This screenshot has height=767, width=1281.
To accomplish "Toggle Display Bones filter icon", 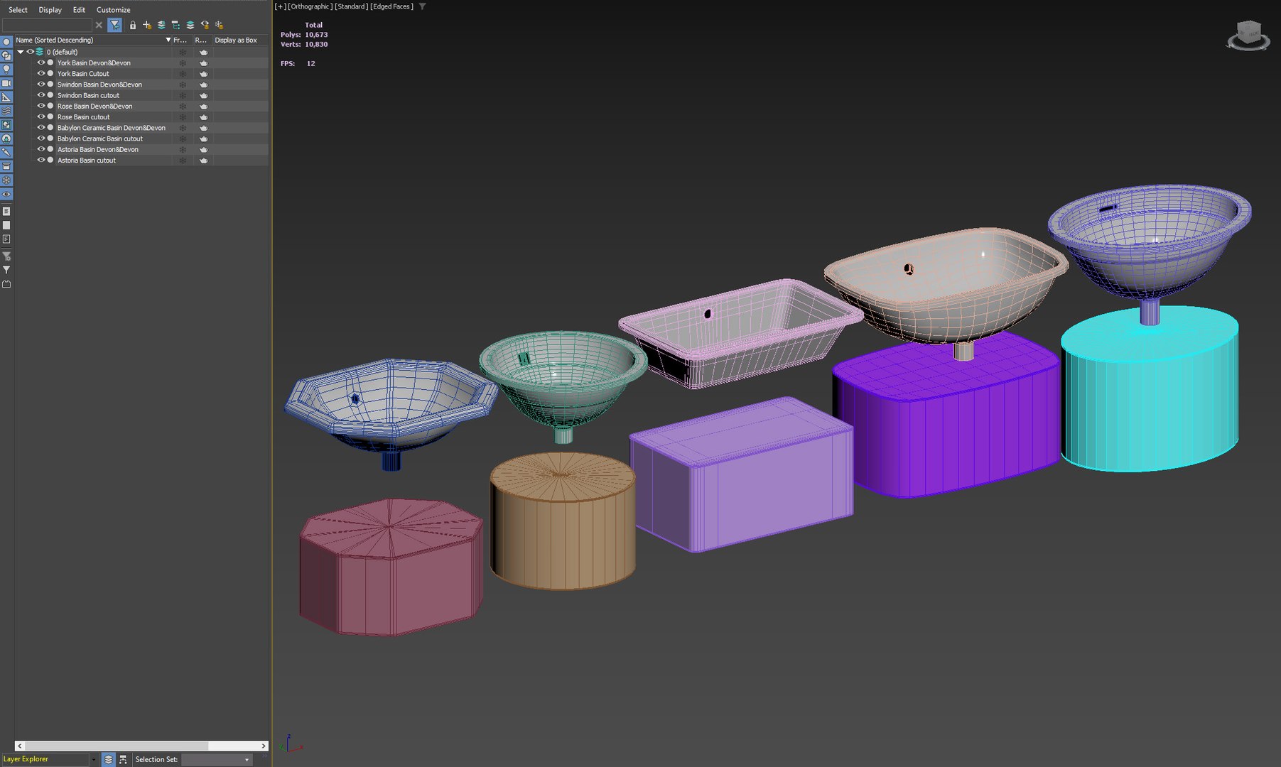I will click(6, 153).
